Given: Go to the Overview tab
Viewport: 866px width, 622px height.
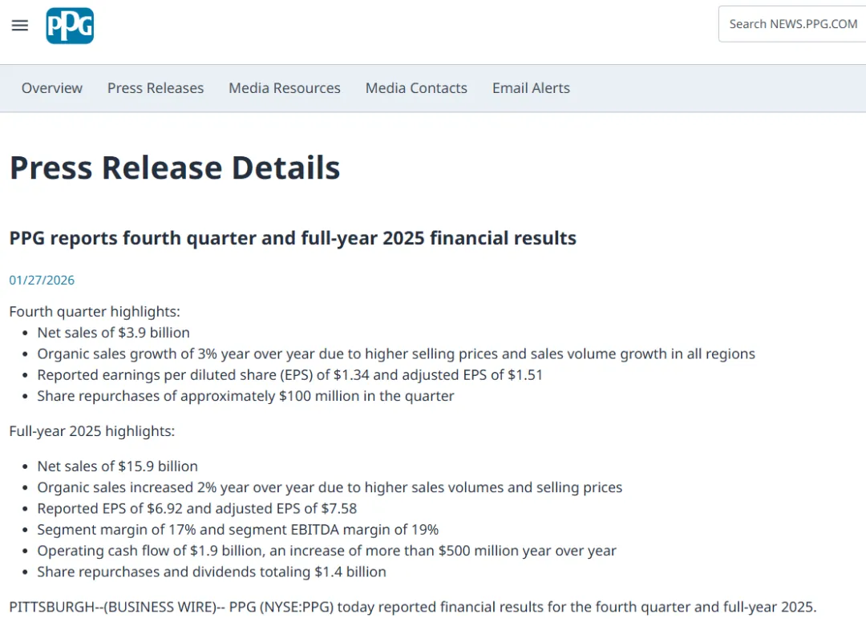Looking at the screenshot, I should point(52,88).
